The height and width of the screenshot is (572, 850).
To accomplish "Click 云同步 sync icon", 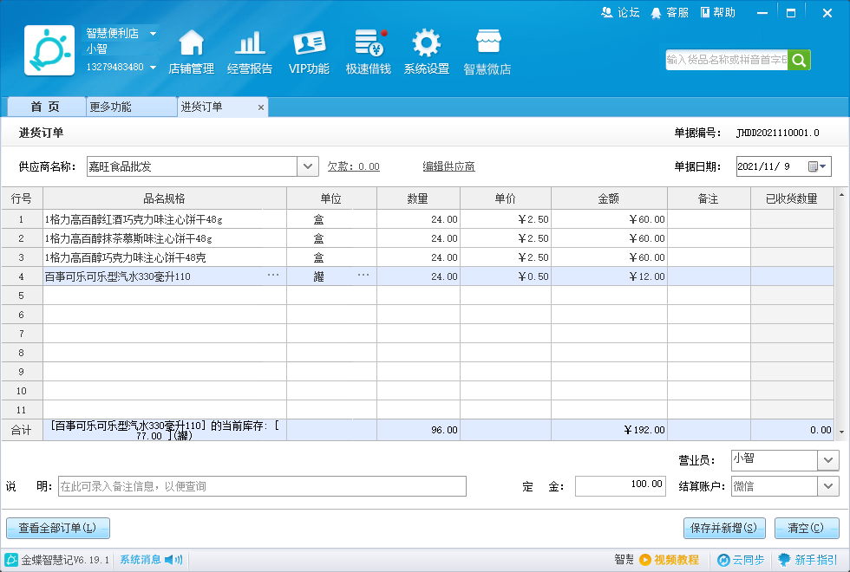I will tap(723, 560).
